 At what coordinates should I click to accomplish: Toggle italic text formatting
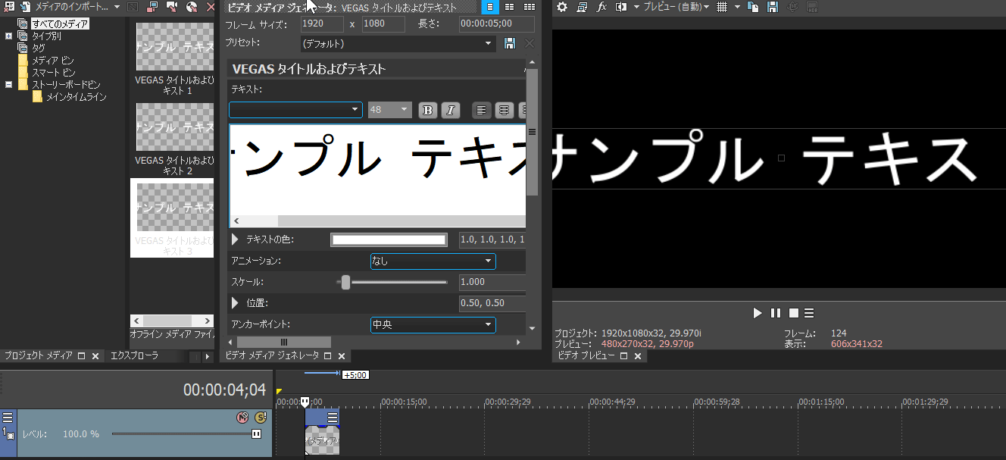coord(451,110)
